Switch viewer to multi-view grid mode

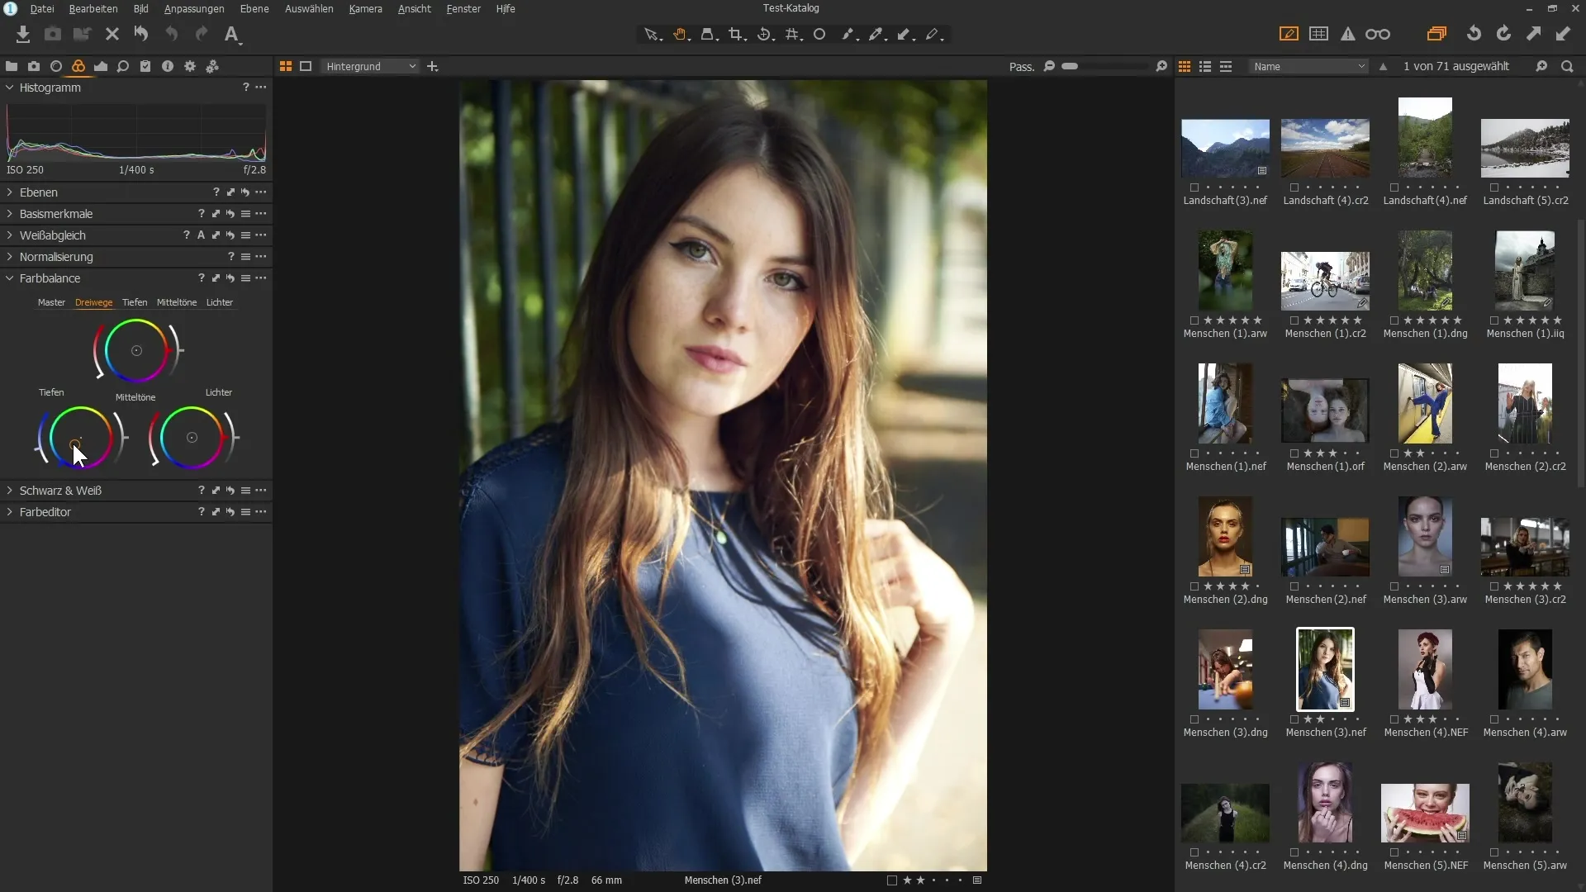(286, 66)
